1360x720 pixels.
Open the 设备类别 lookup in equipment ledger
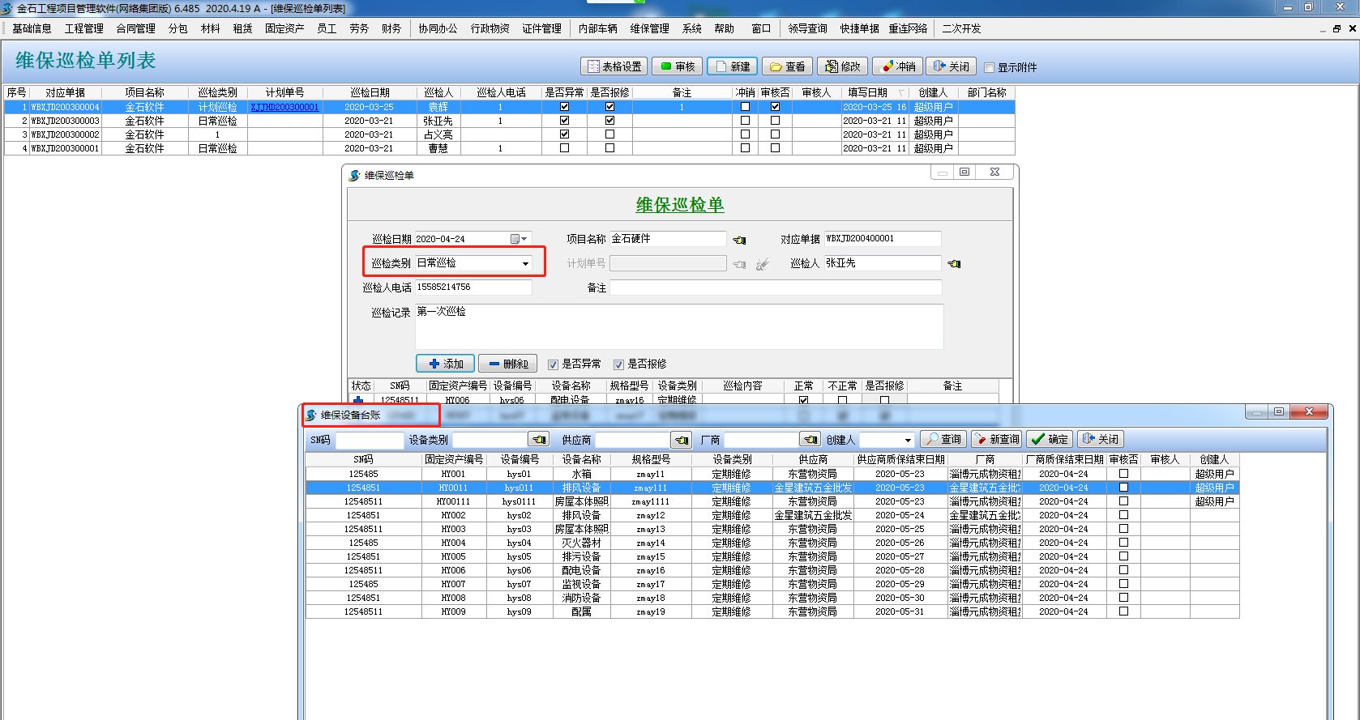click(x=538, y=440)
